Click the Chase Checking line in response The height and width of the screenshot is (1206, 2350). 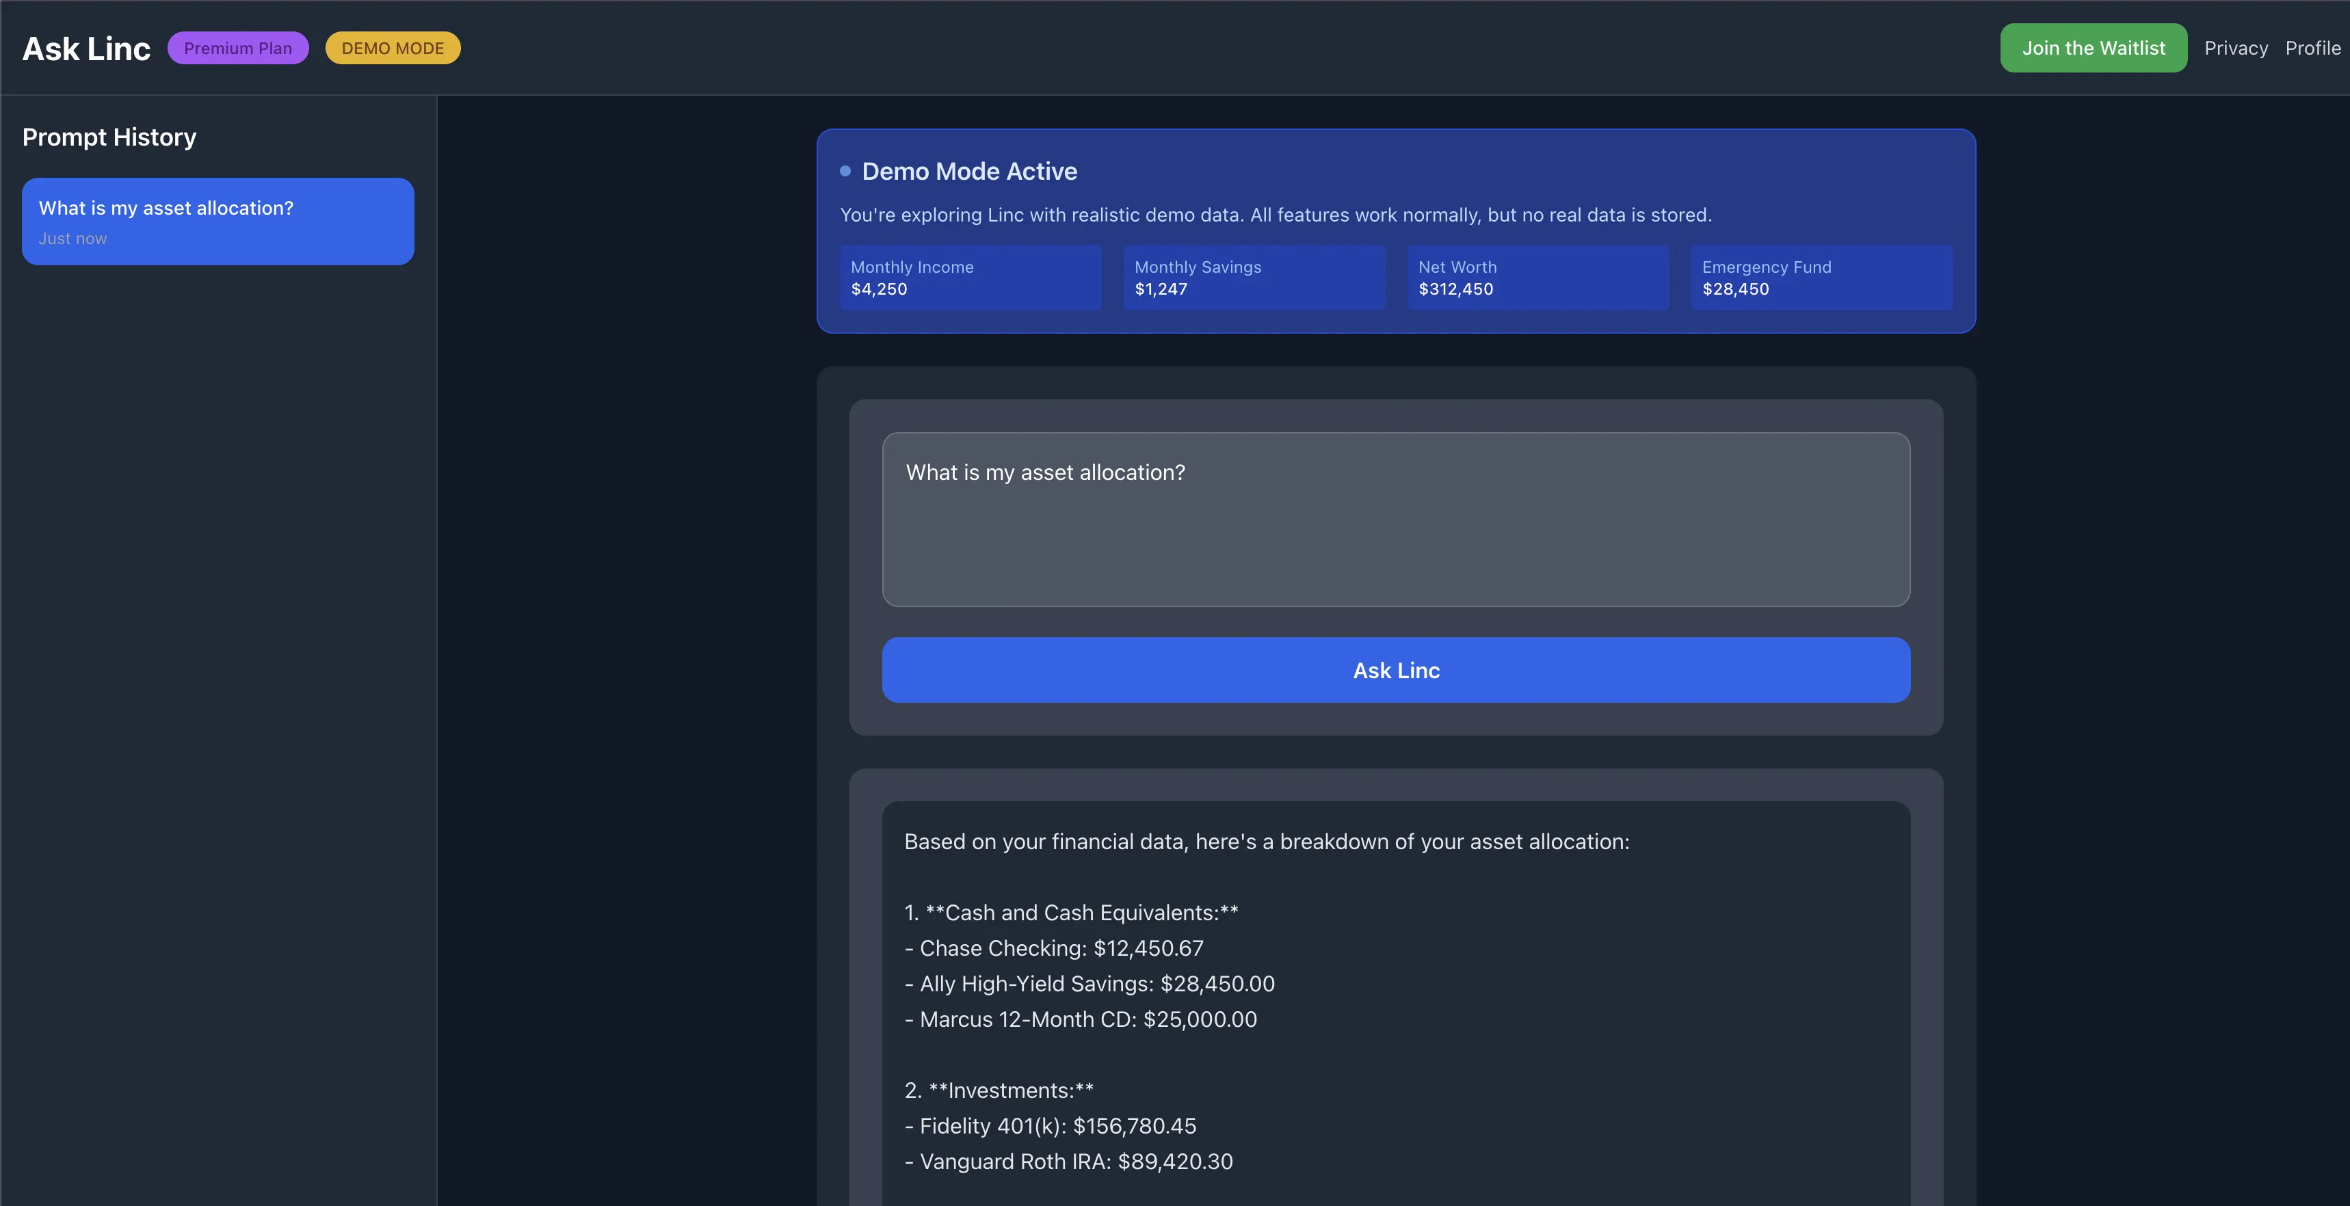[x=1053, y=949]
